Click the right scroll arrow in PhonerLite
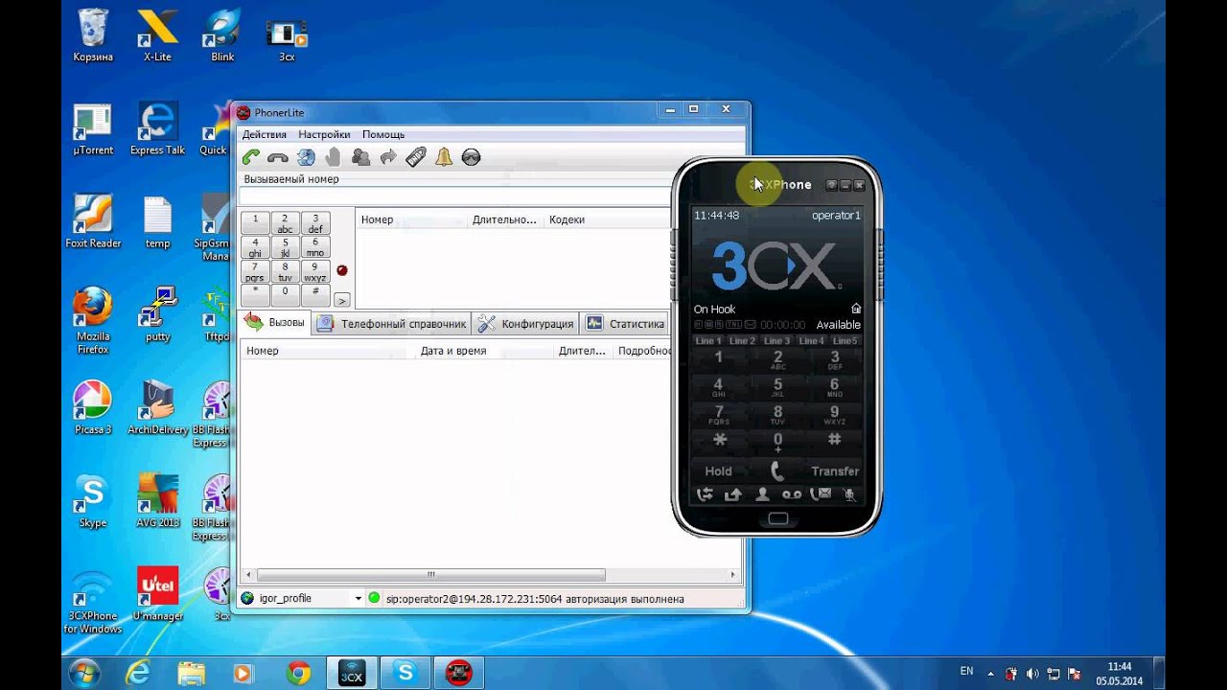The image size is (1227, 690). pos(734,575)
